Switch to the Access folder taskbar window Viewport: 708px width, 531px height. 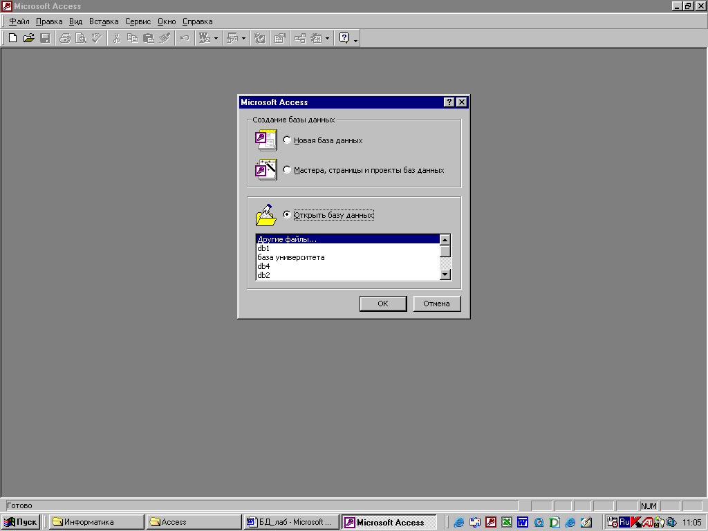[194, 522]
